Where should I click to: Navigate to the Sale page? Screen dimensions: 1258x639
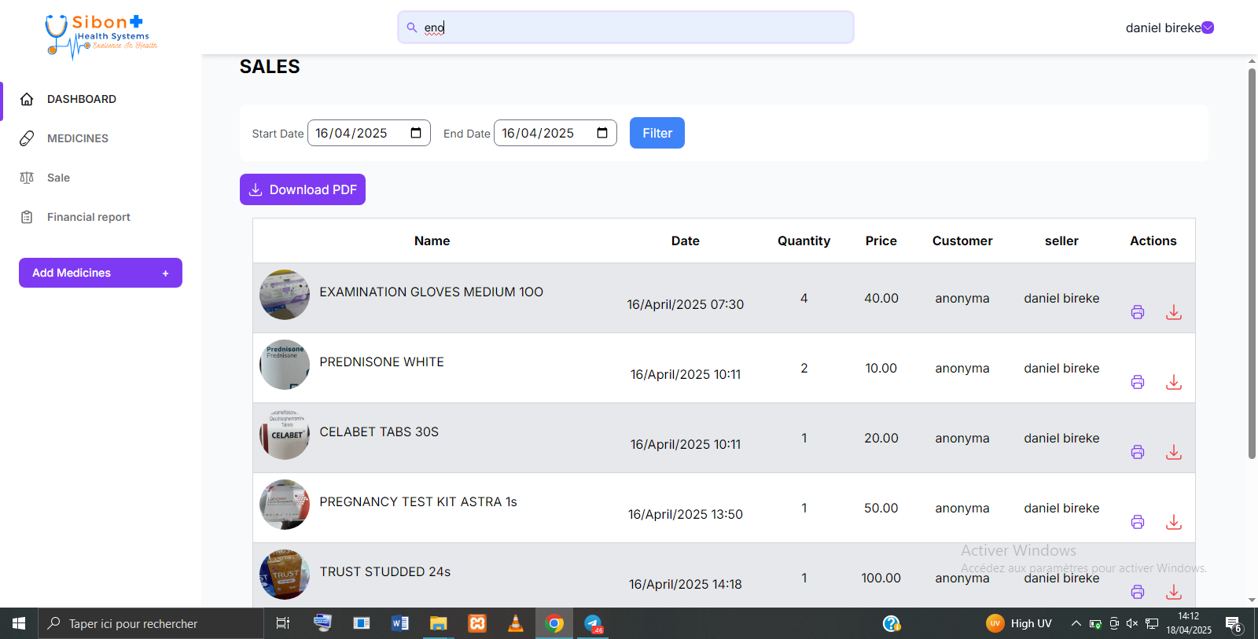[58, 178]
